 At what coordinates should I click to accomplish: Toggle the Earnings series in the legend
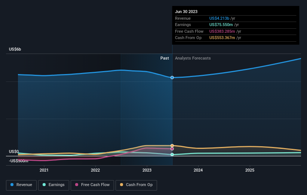[53, 185]
